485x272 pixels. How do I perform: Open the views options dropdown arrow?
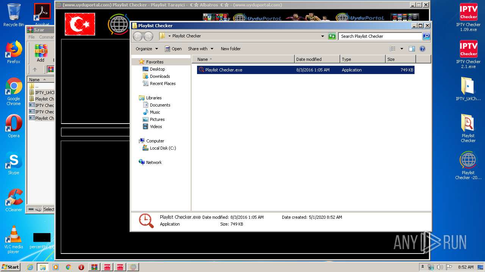coord(402,49)
